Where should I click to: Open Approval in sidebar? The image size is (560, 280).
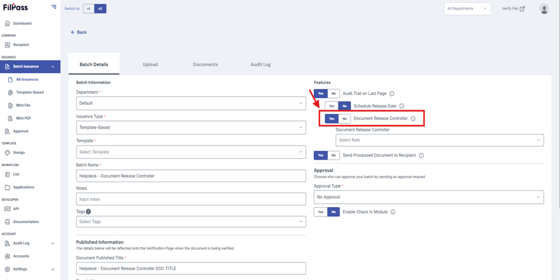21,131
